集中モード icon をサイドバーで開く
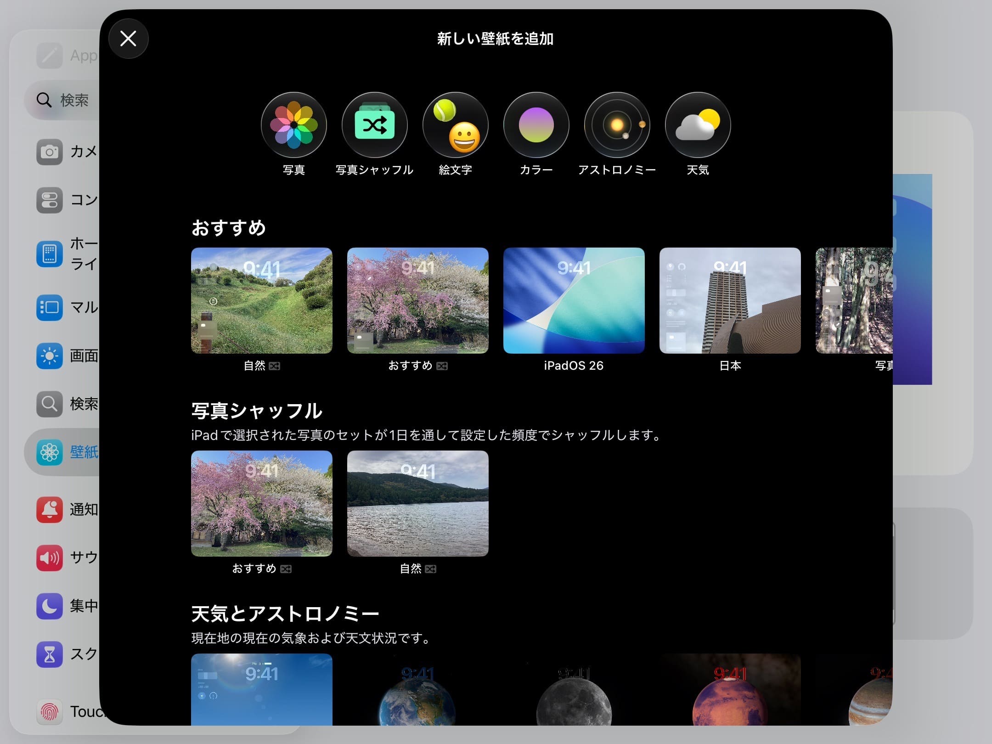This screenshot has height=744, width=992. click(x=49, y=606)
